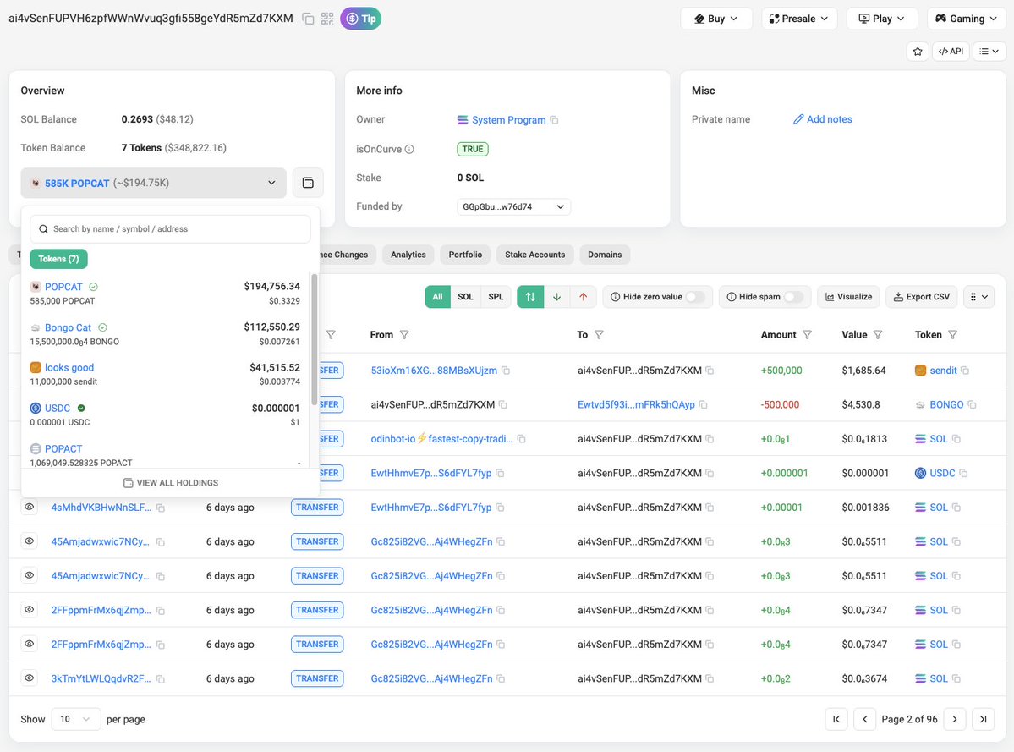Toggle eye icon for 4sMhdVKBHwNnSLF row
Viewport: 1014px width, 752px height.
(x=29, y=508)
